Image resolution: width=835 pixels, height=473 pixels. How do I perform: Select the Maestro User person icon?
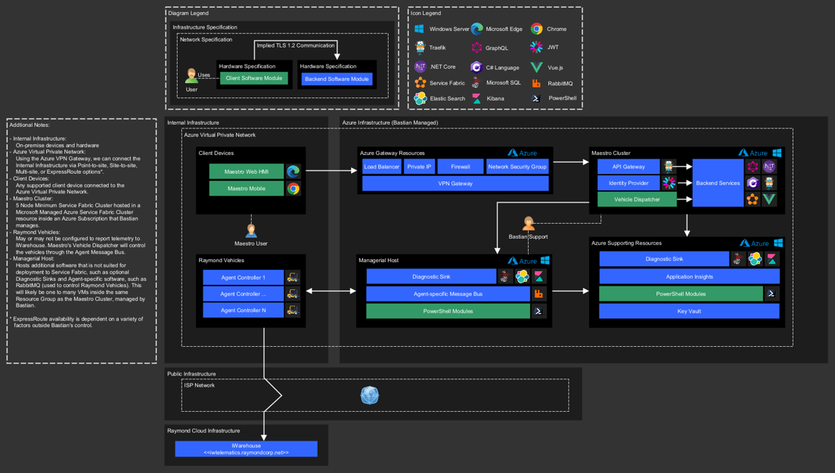pyautogui.click(x=251, y=230)
